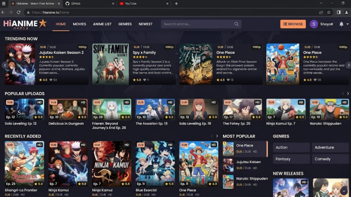Open Delicious in Dungeon upload
351x197 pixels.
[x=68, y=109]
